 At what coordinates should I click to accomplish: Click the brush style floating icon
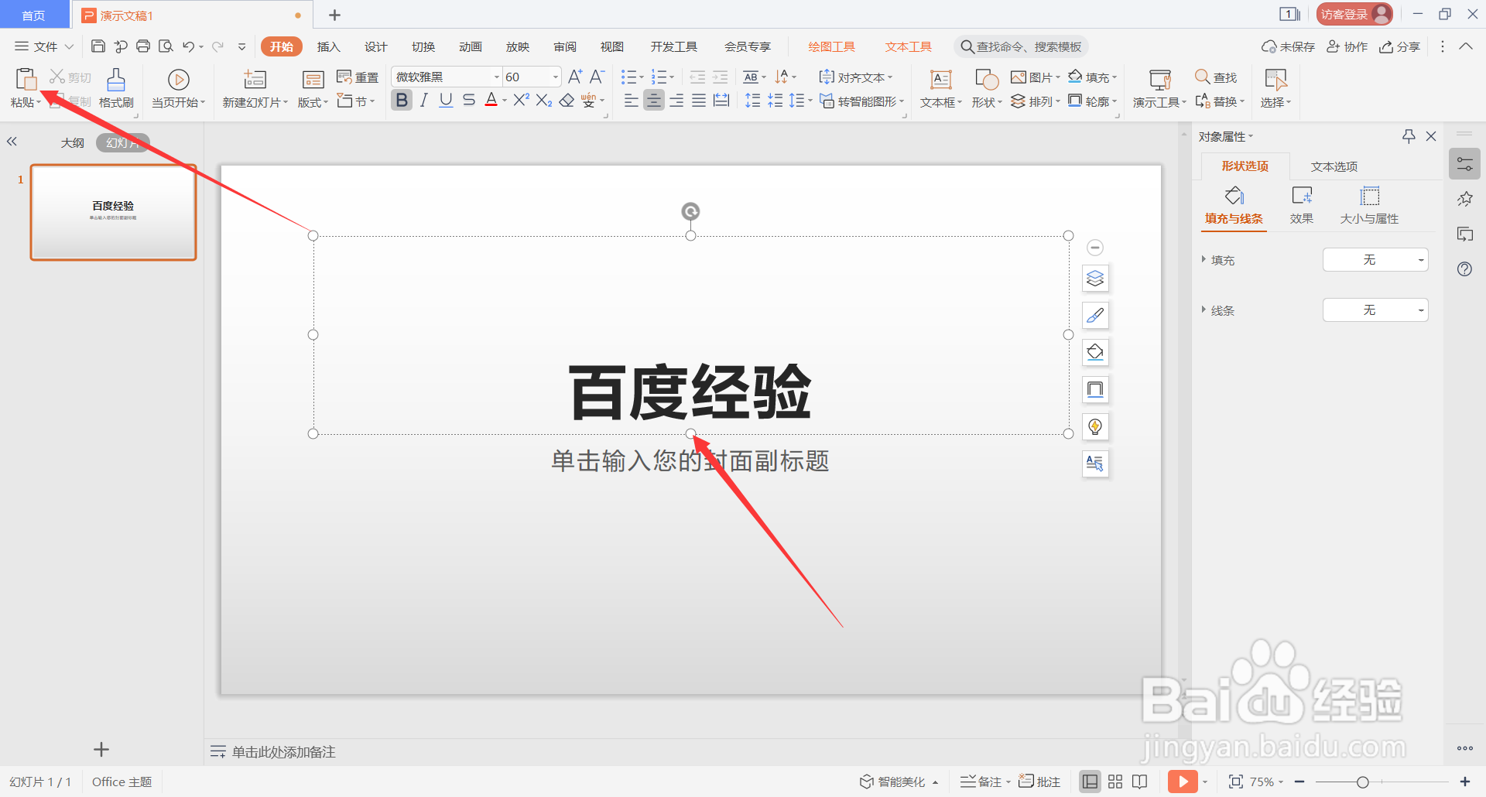click(x=1095, y=316)
